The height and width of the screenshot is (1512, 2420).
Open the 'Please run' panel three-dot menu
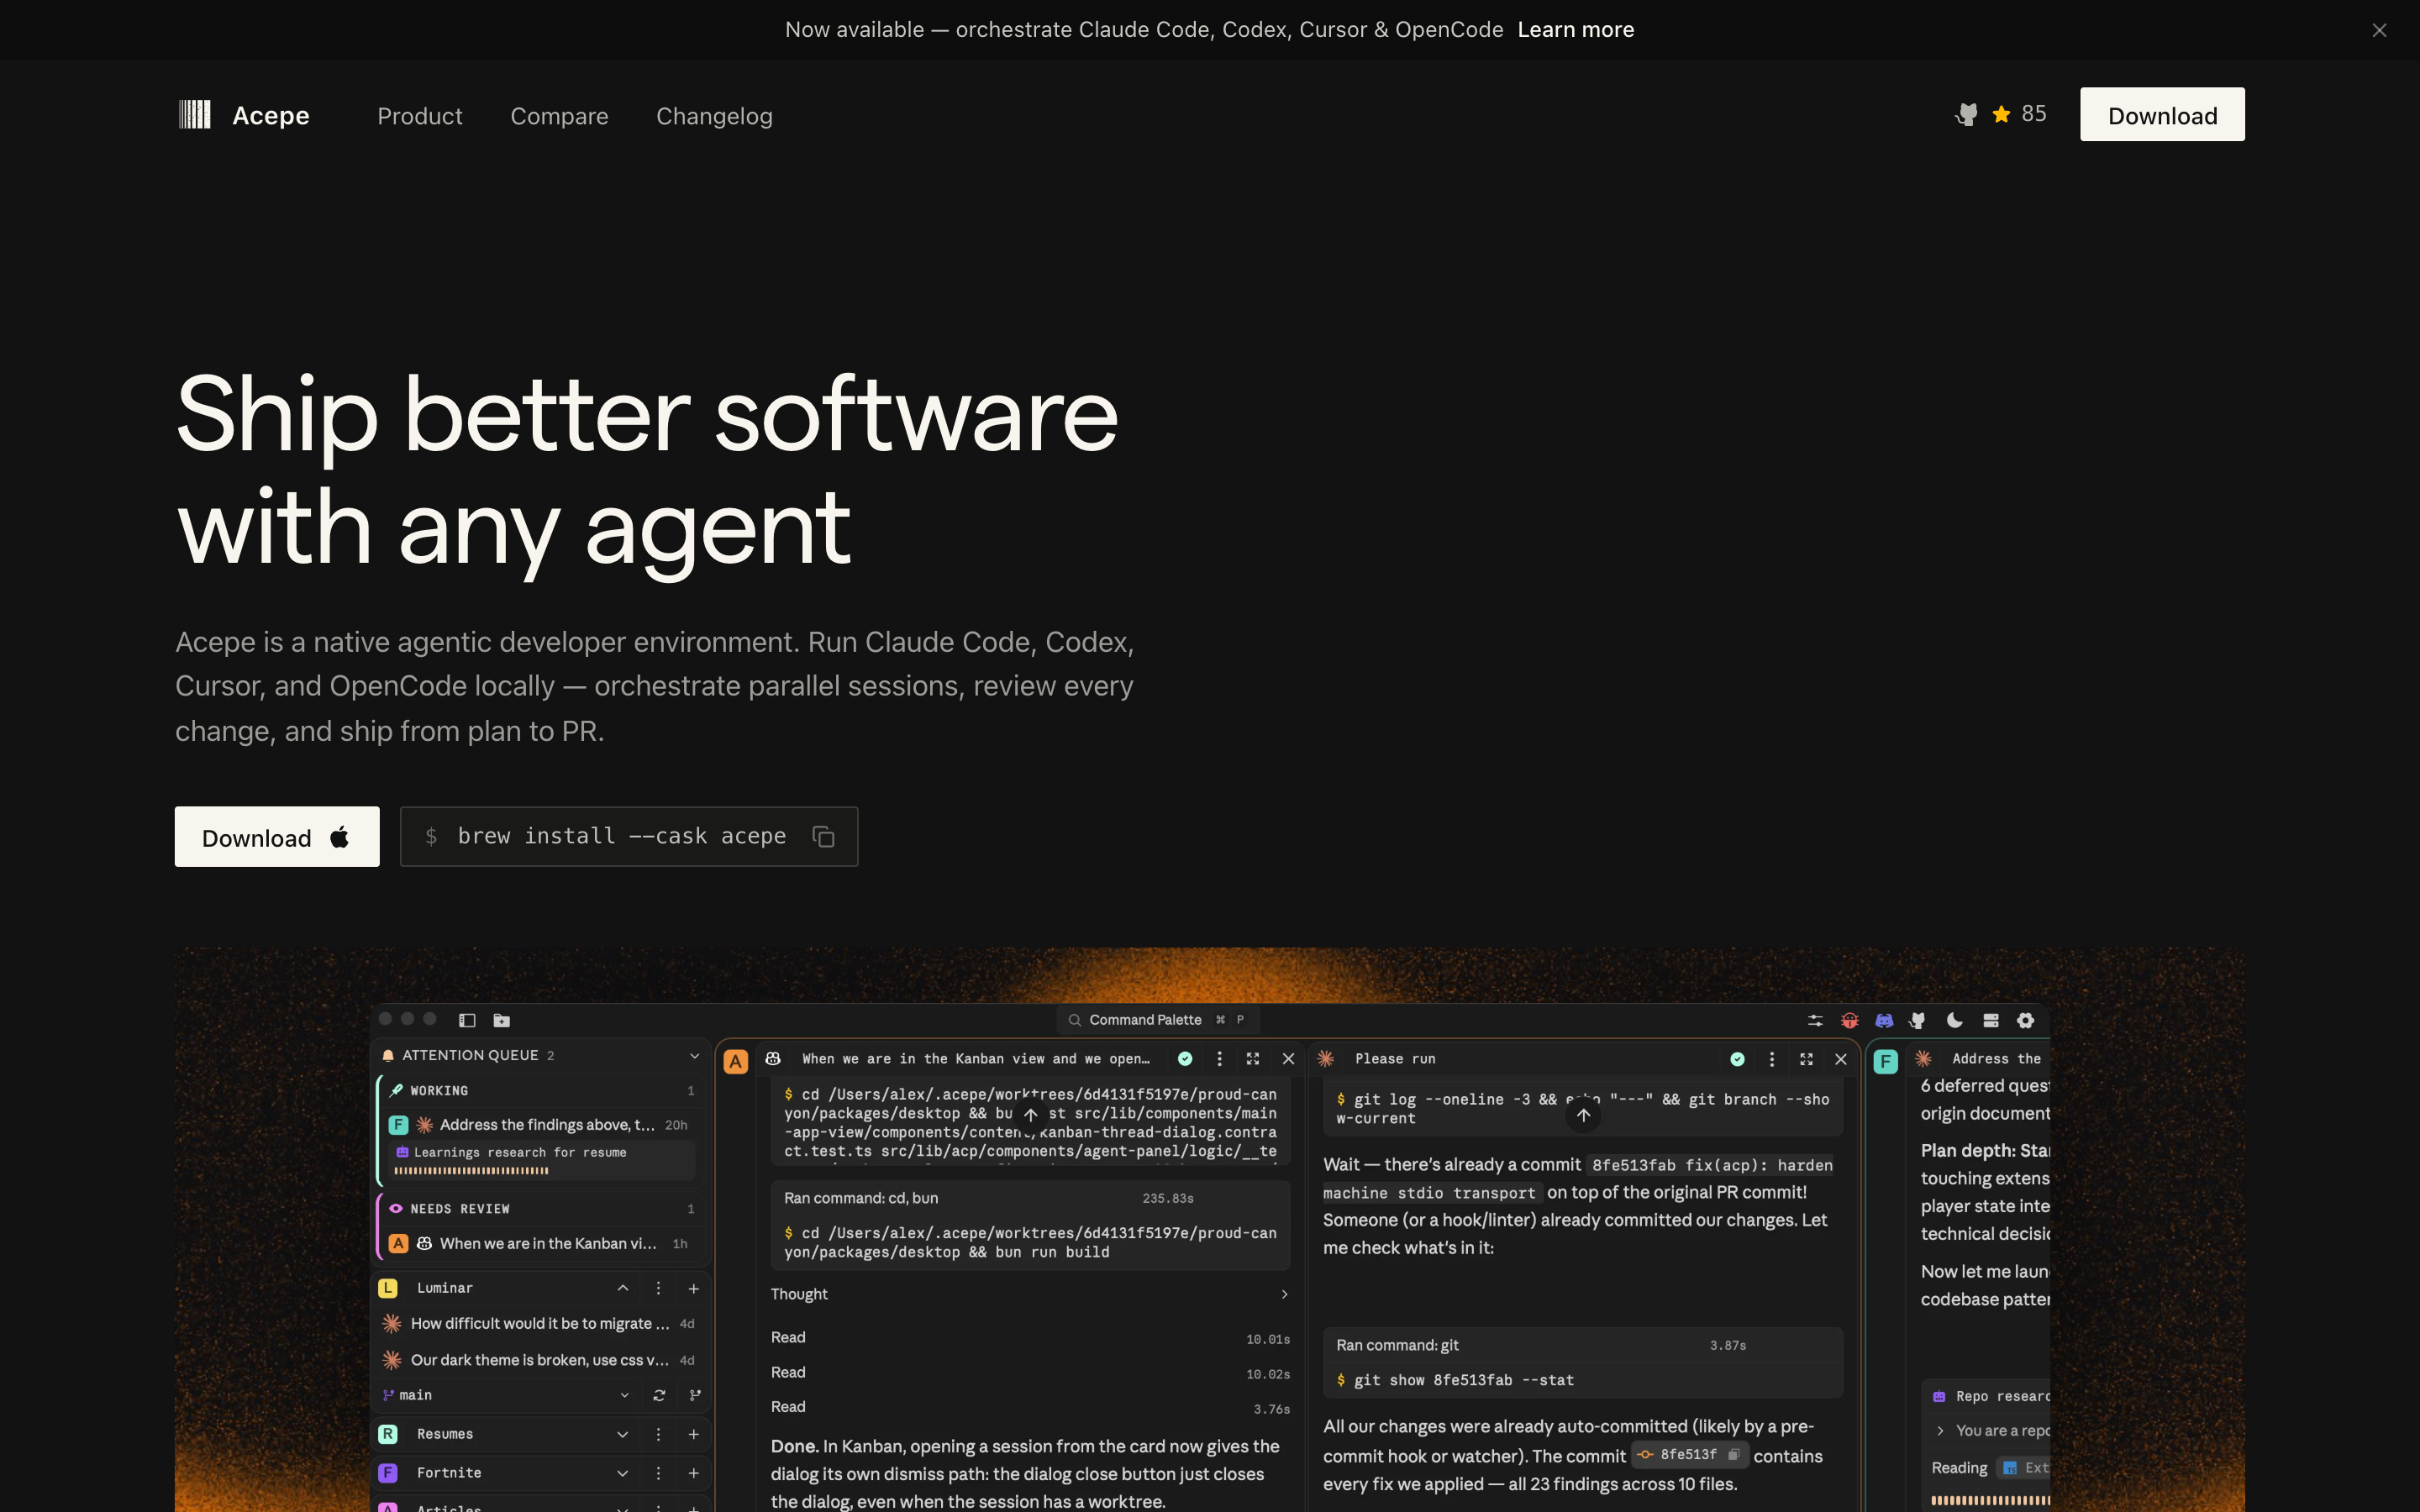click(x=1772, y=1058)
